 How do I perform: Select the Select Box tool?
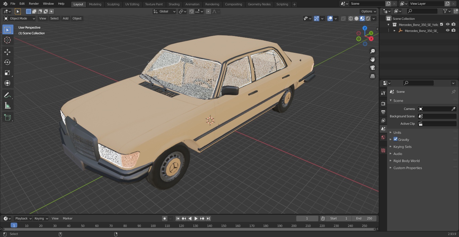(x=7, y=30)
